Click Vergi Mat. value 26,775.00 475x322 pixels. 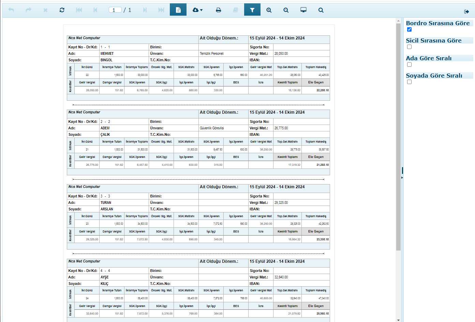(281, 128)
